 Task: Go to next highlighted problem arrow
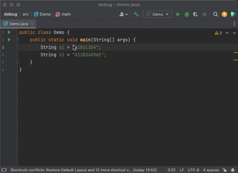click(234, 33)
